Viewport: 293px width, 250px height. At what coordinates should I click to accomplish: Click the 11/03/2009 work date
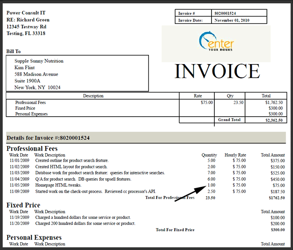(x=19, y=173)
